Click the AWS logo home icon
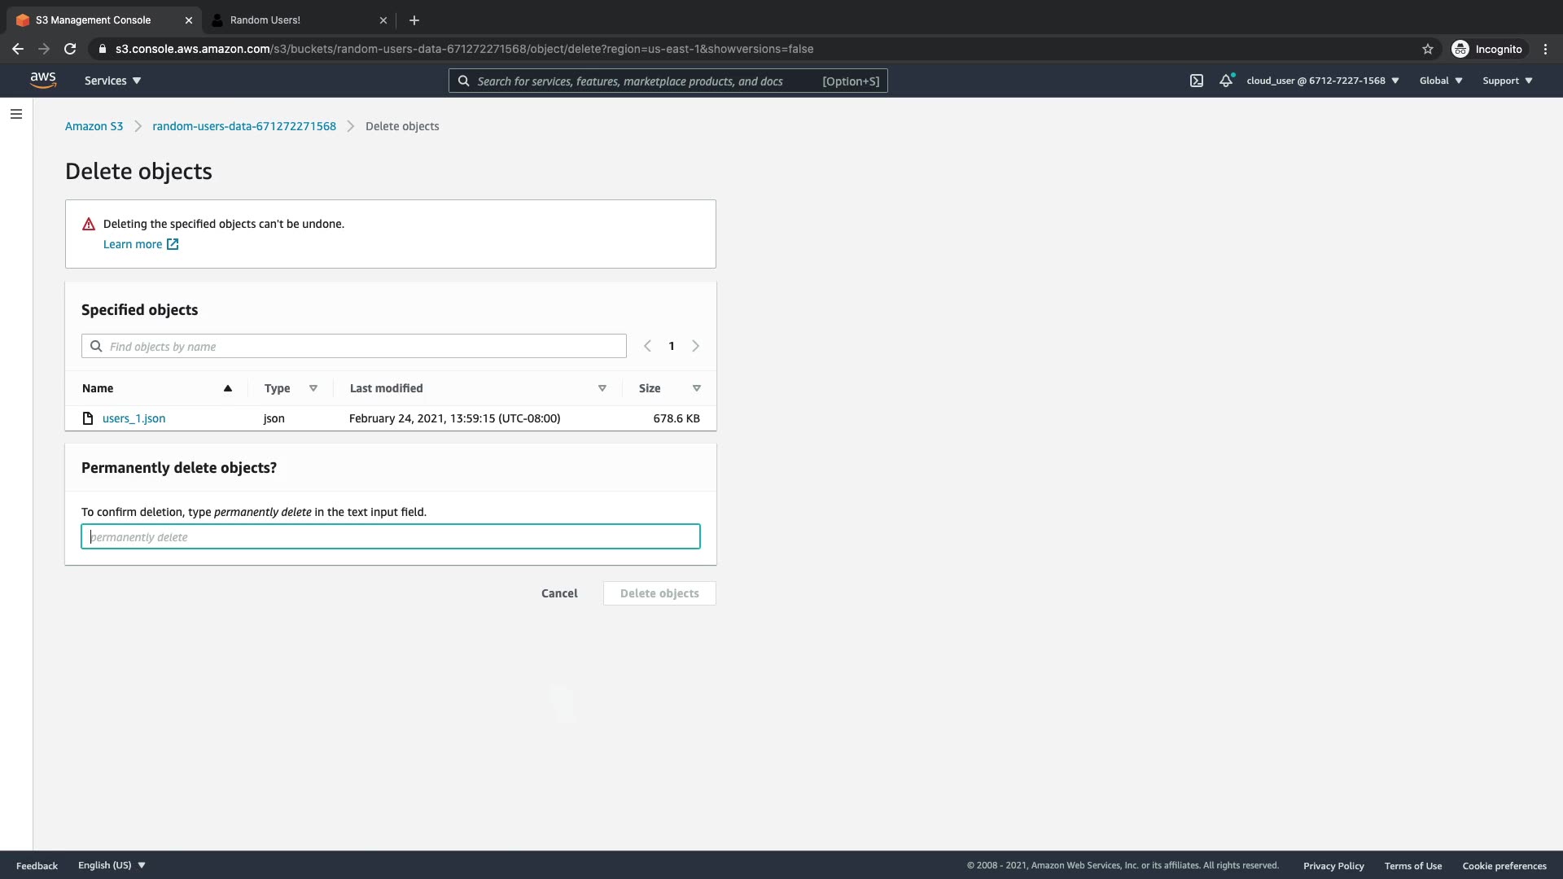 point(43,80)
